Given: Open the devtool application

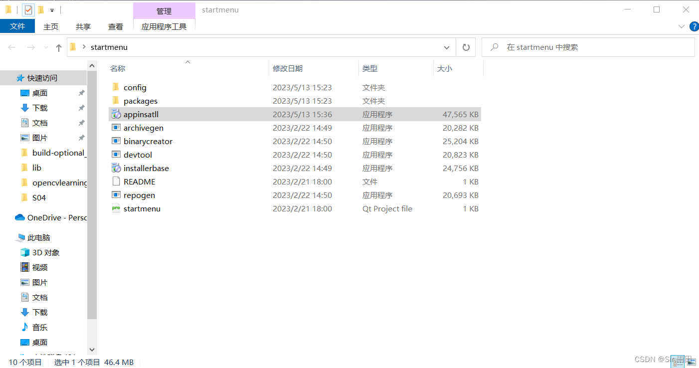Looking at the screenshot, I should click(138, 155).
